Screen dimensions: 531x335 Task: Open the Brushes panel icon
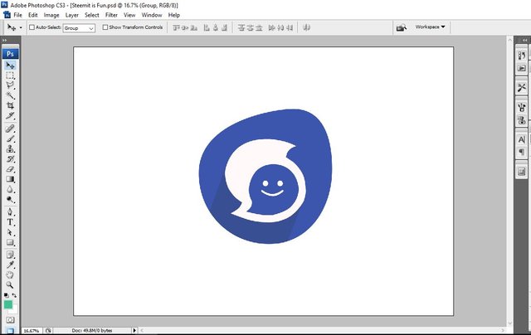click(x=522, y=107)
